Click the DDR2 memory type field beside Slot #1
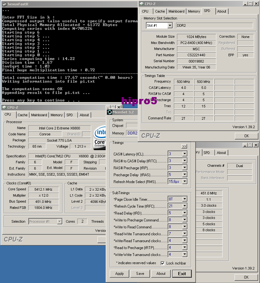260x283 pixels. coord(214,25)
